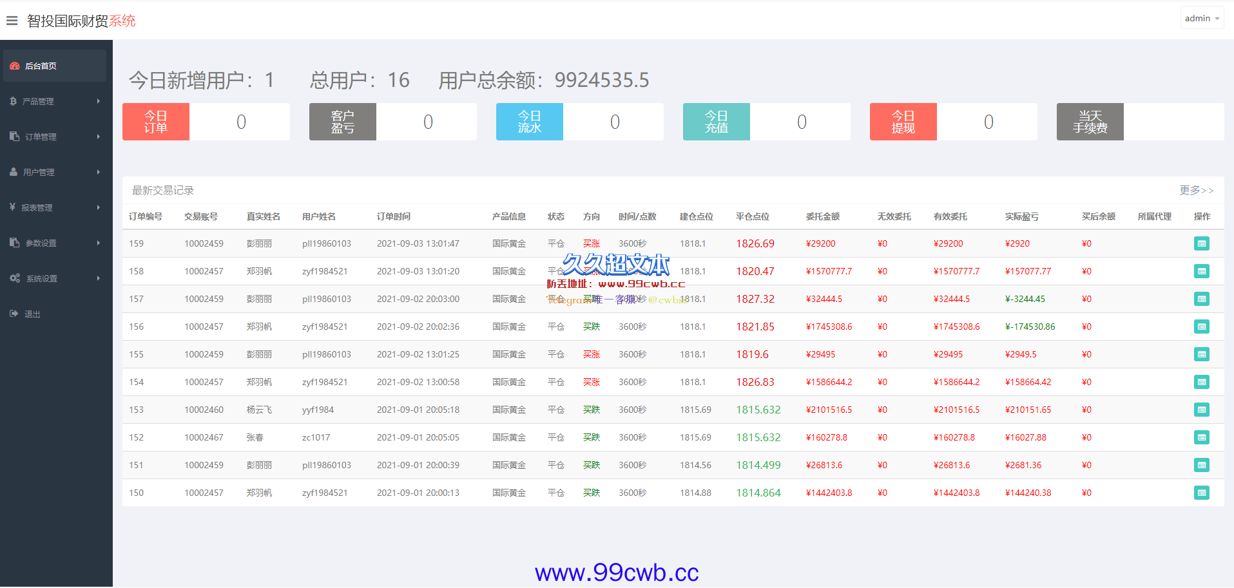Open details icon for order 151
1234x588 pixels.
(x=1202, y=465)
